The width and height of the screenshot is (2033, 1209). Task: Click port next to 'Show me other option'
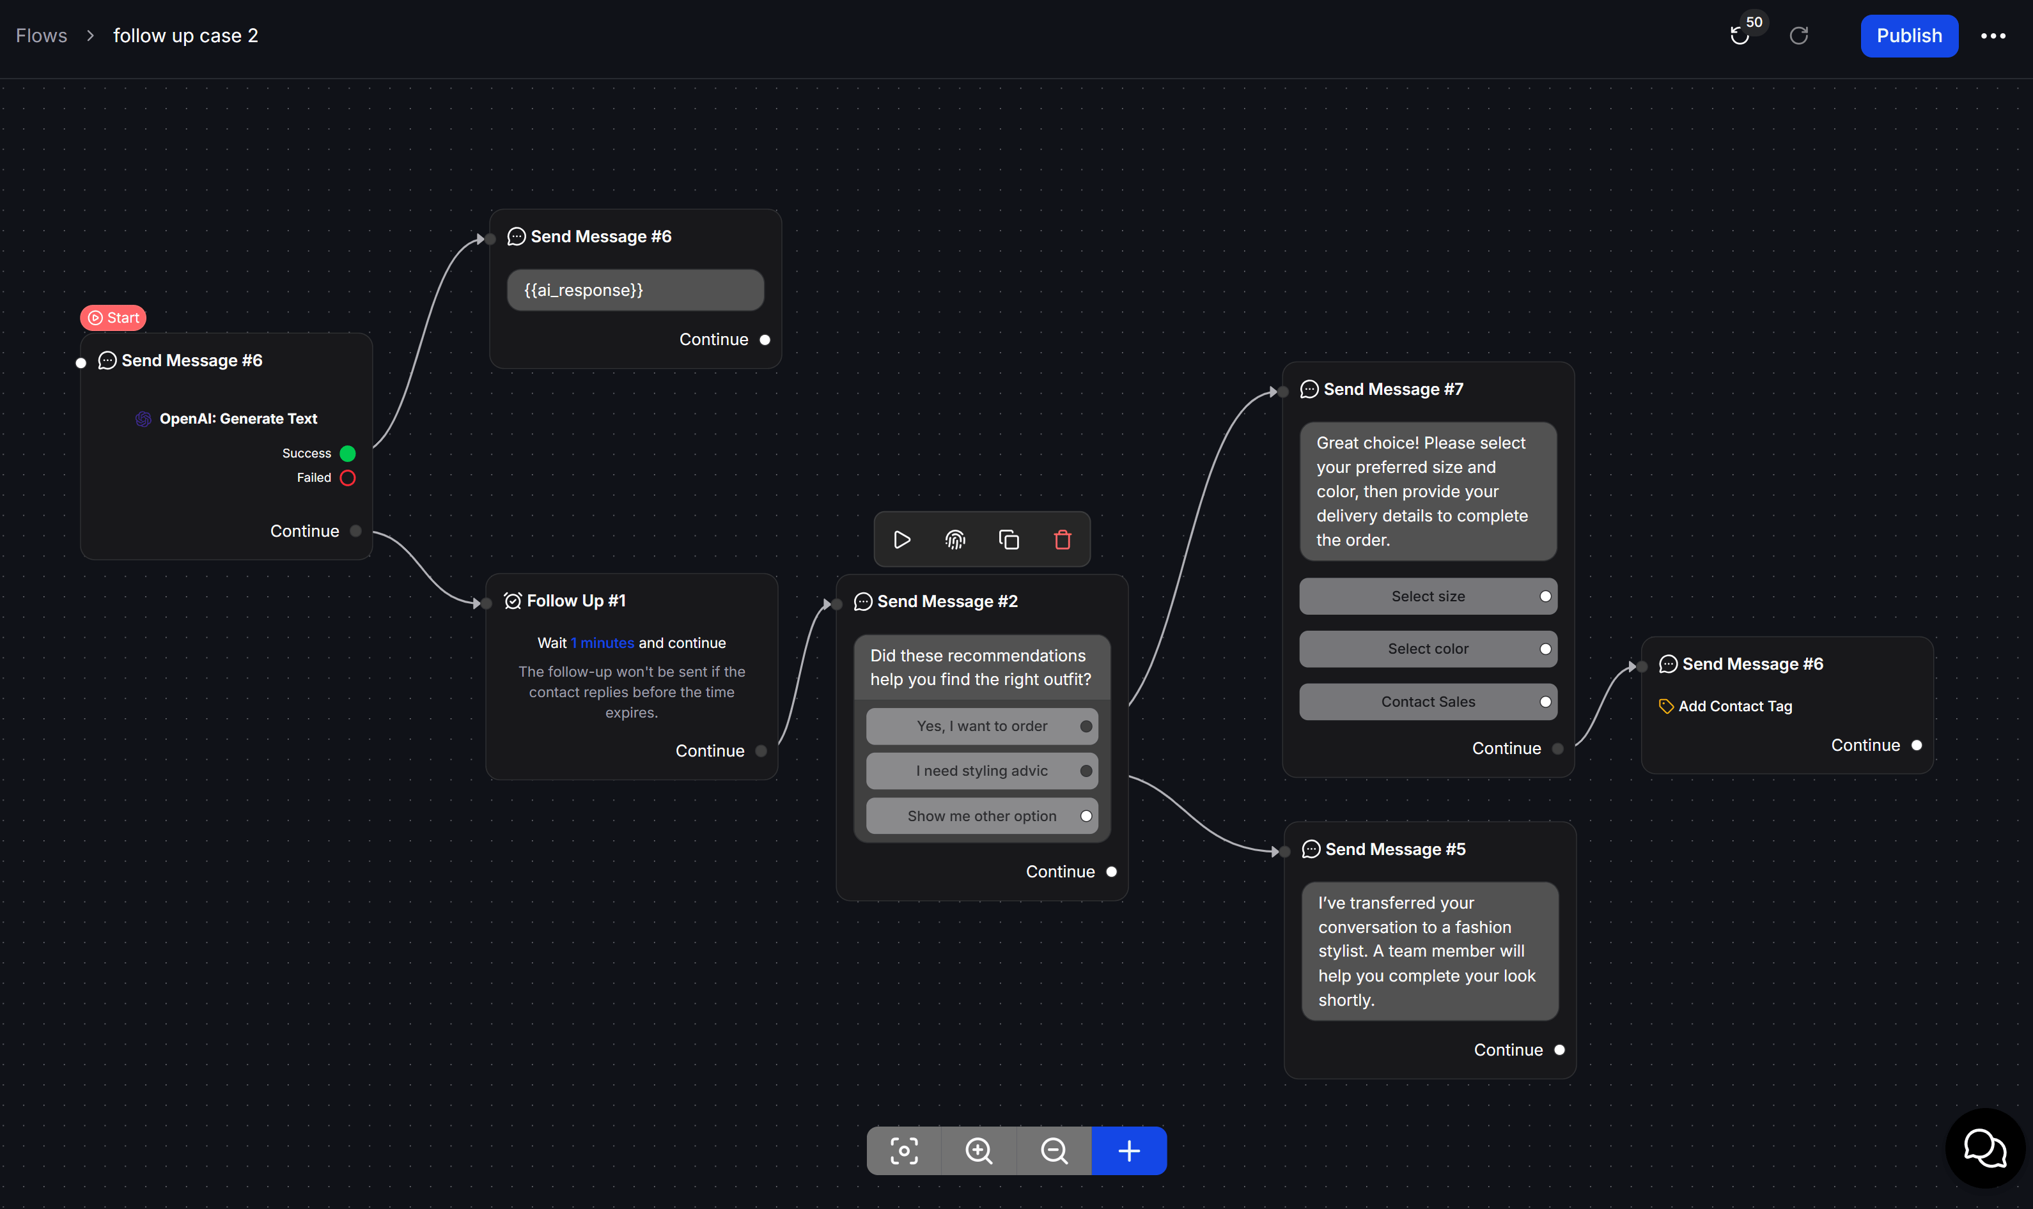[1086, 816]
